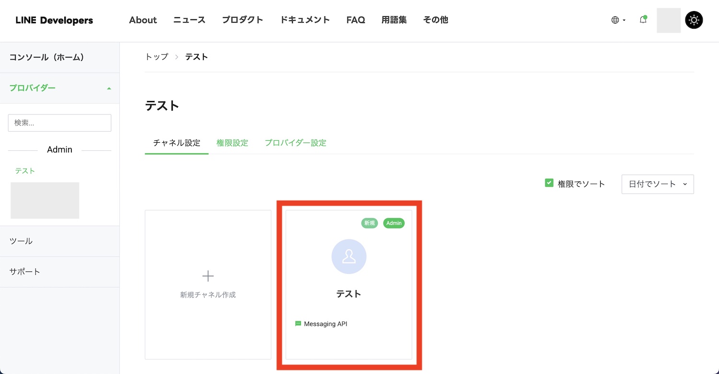
Task: Click the user profile avatar placeholder
Action: click(x=669, y=20)
